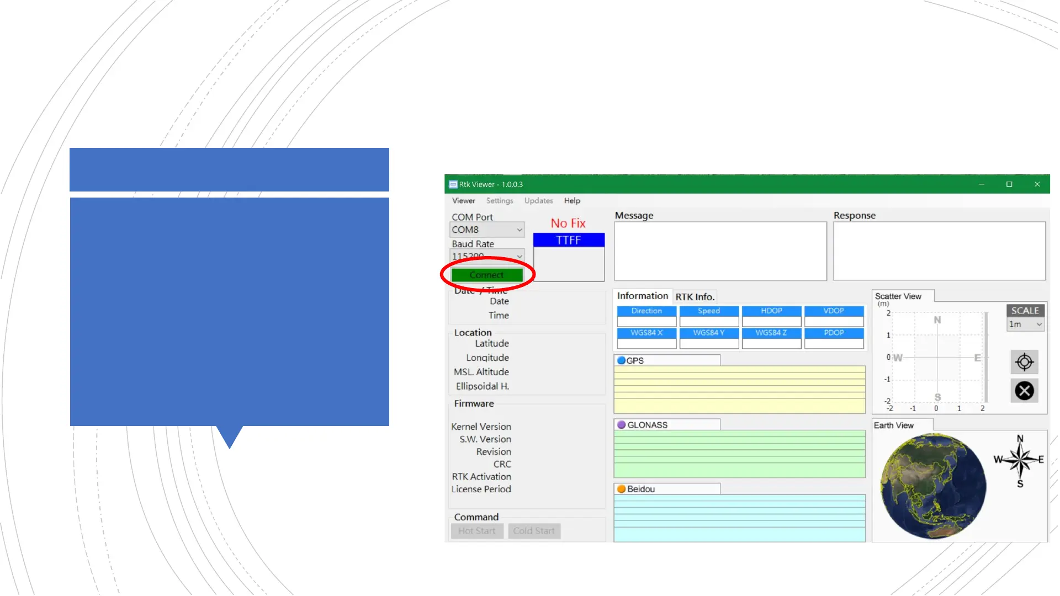Click the GLONASS purple dot indicator
1060x596 pixels.
click(621, 425)
